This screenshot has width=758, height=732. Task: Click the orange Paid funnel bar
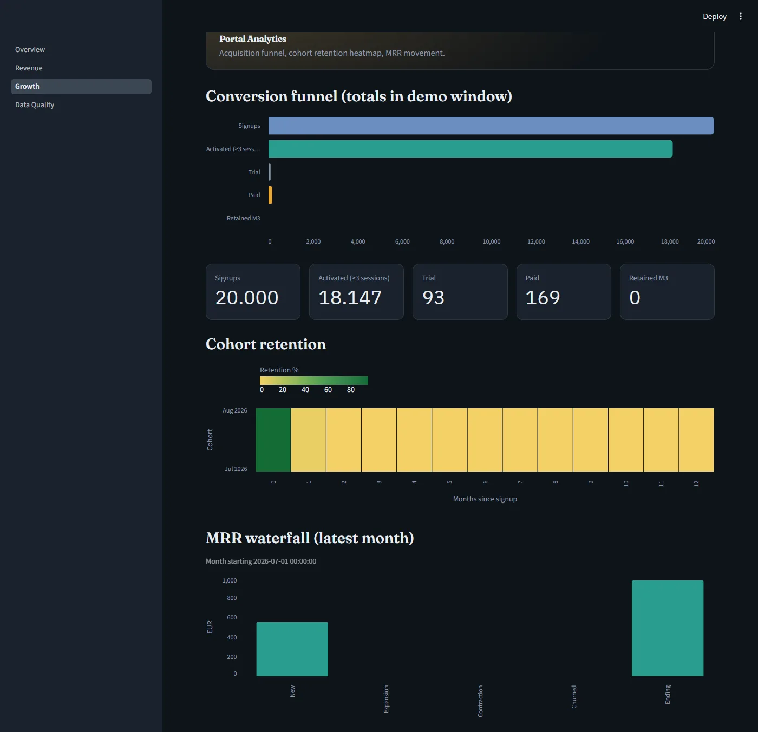270,195
